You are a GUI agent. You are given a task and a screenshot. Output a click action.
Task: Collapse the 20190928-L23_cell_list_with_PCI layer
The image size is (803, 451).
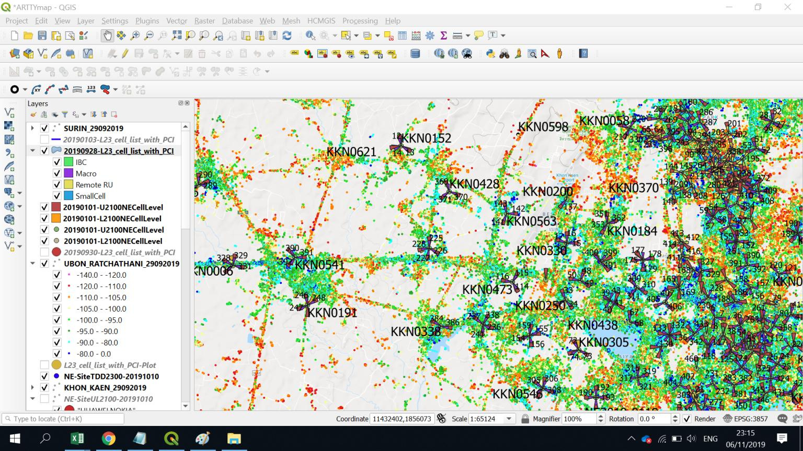tap(32, 151)
